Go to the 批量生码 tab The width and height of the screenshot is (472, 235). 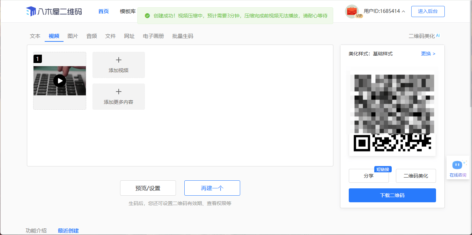tap(183, 36)
